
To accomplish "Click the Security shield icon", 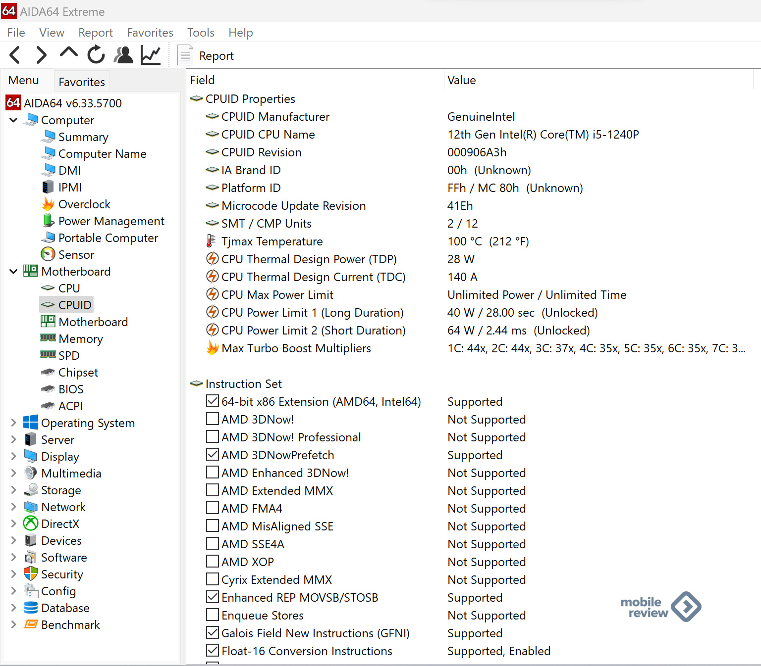I will pos(31,574).
